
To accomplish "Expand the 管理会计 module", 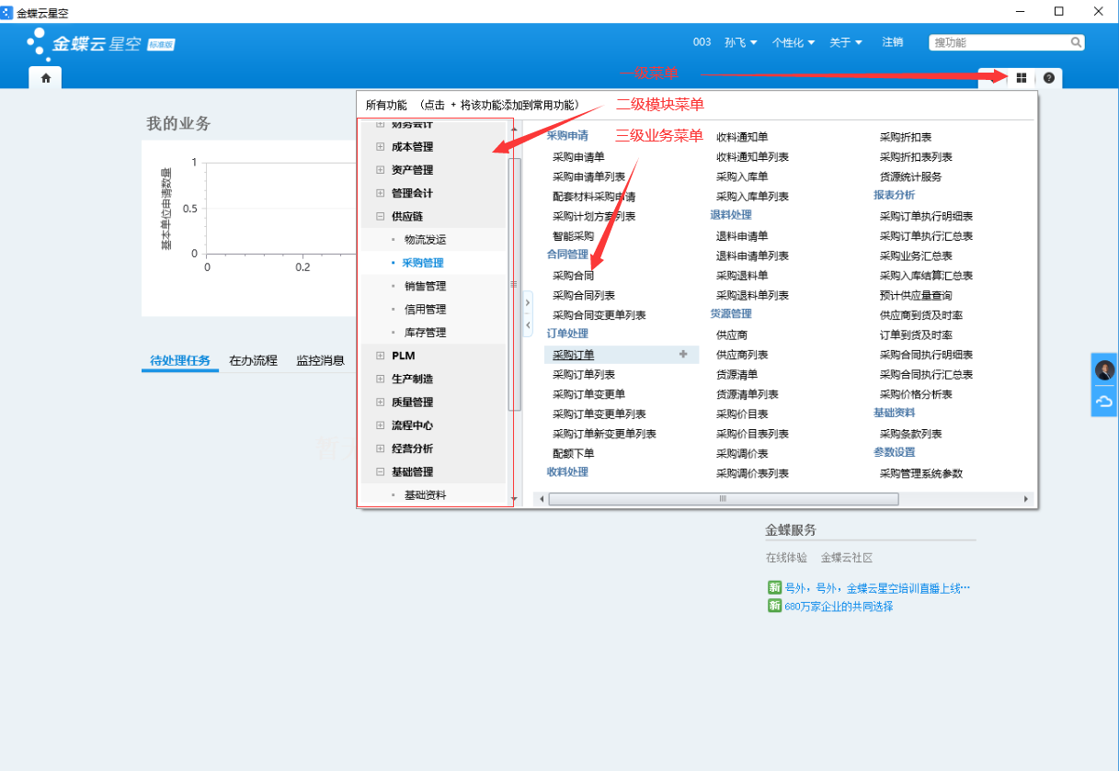I will click(x=381, y=193).
